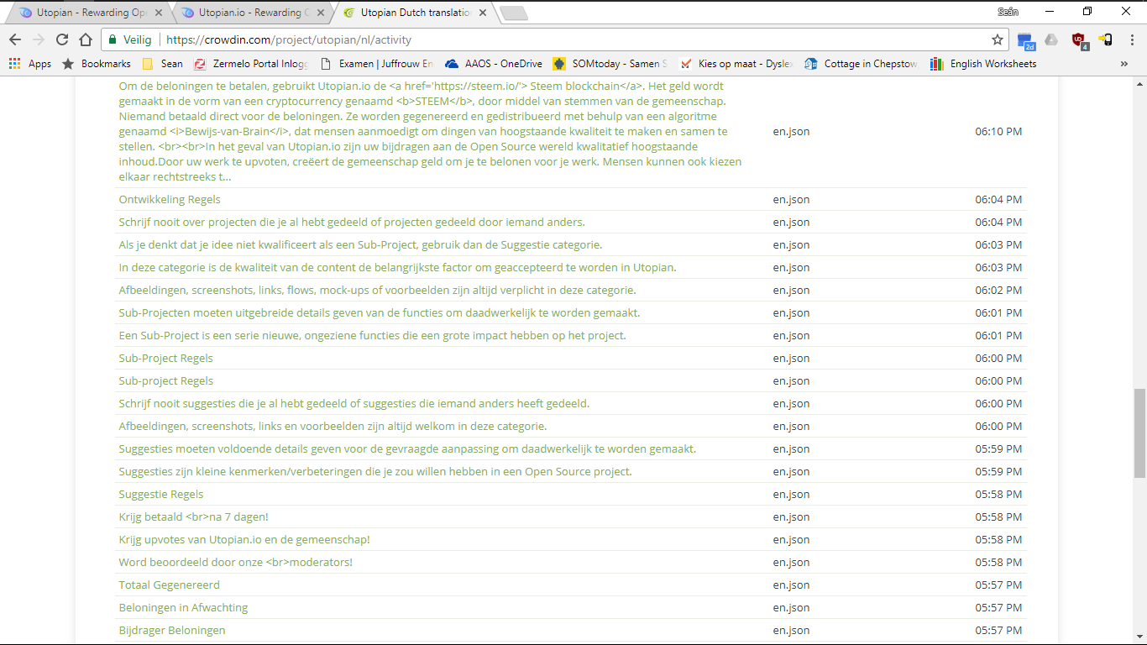Click the '06:02 PM' timestamp

tap(998, 291)
